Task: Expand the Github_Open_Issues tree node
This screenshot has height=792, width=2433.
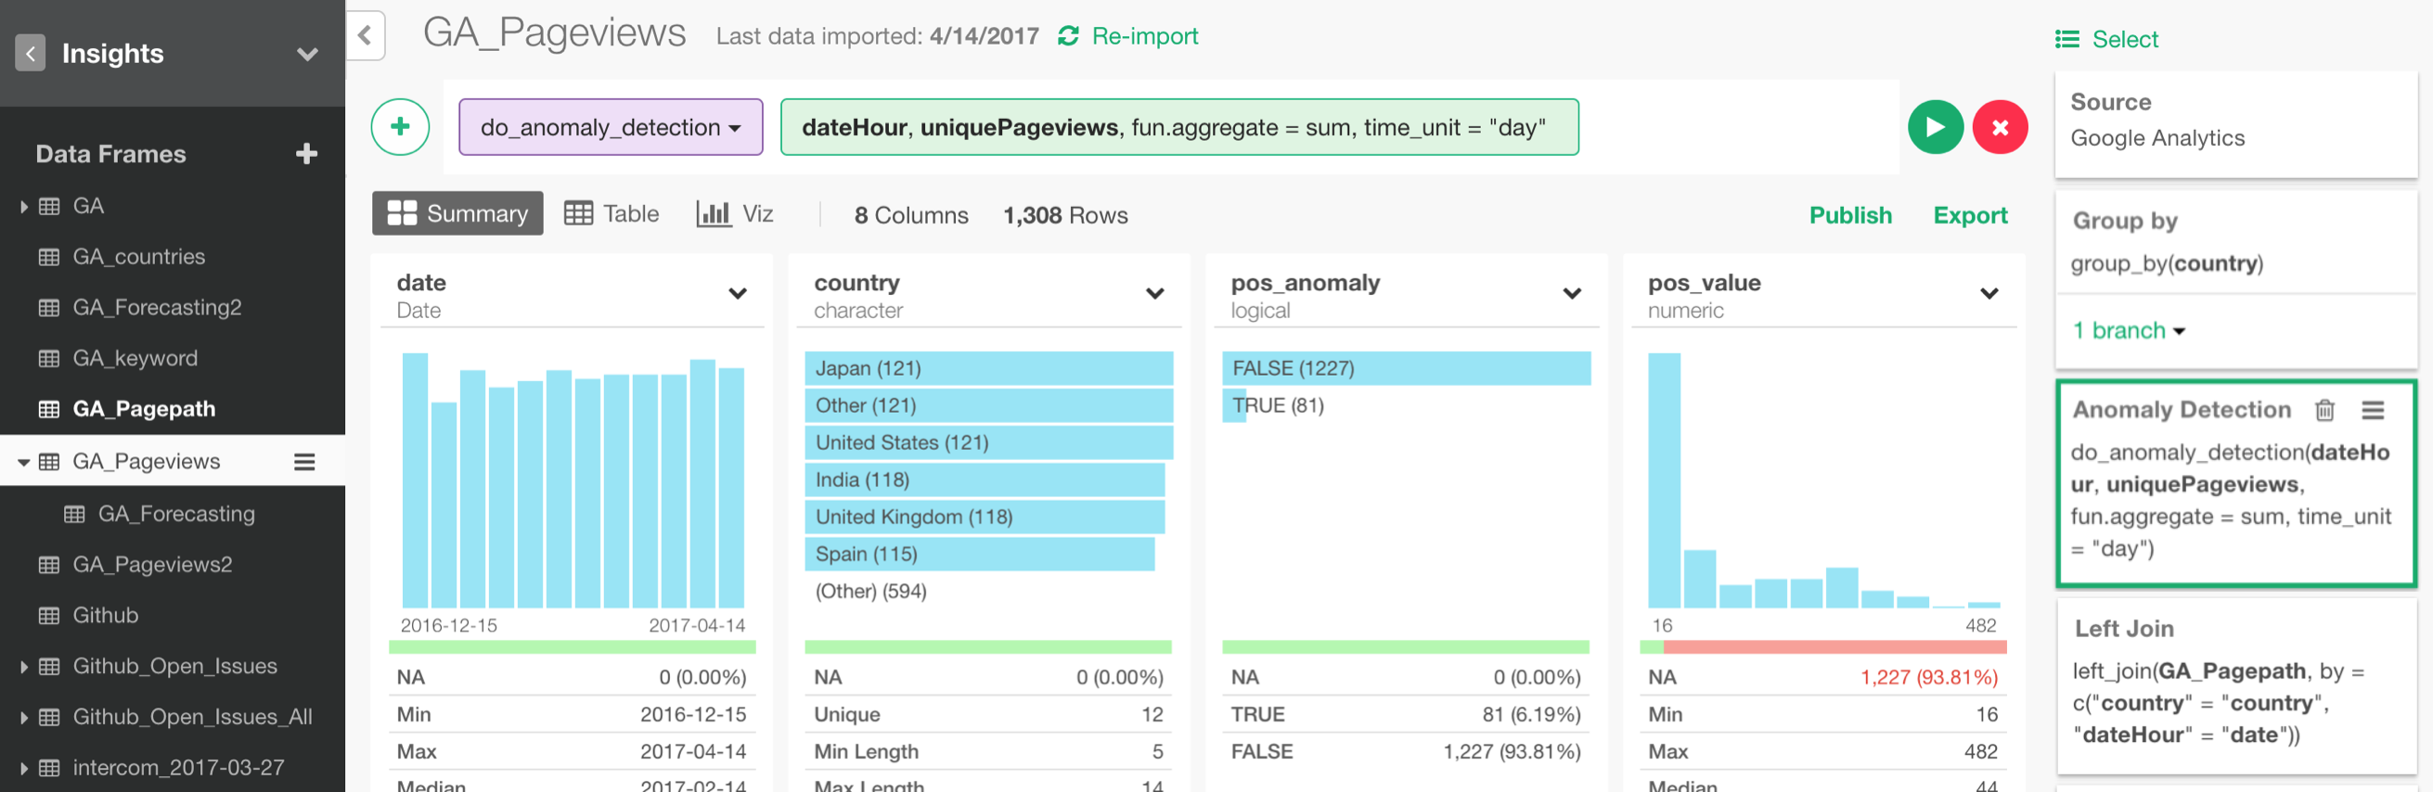Action: [23, 667]
